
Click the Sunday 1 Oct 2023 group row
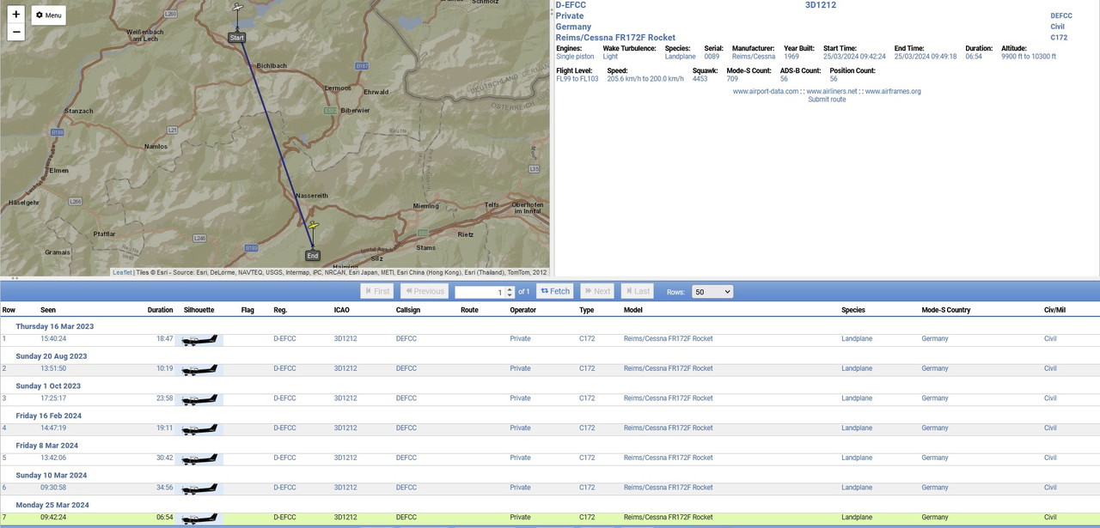550,386
